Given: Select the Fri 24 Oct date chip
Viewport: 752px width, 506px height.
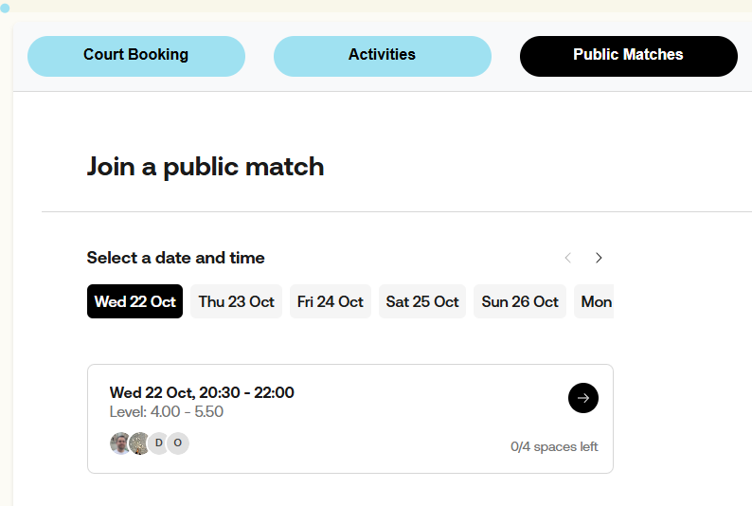Looking at the screenshot, I should pos(330,301).
